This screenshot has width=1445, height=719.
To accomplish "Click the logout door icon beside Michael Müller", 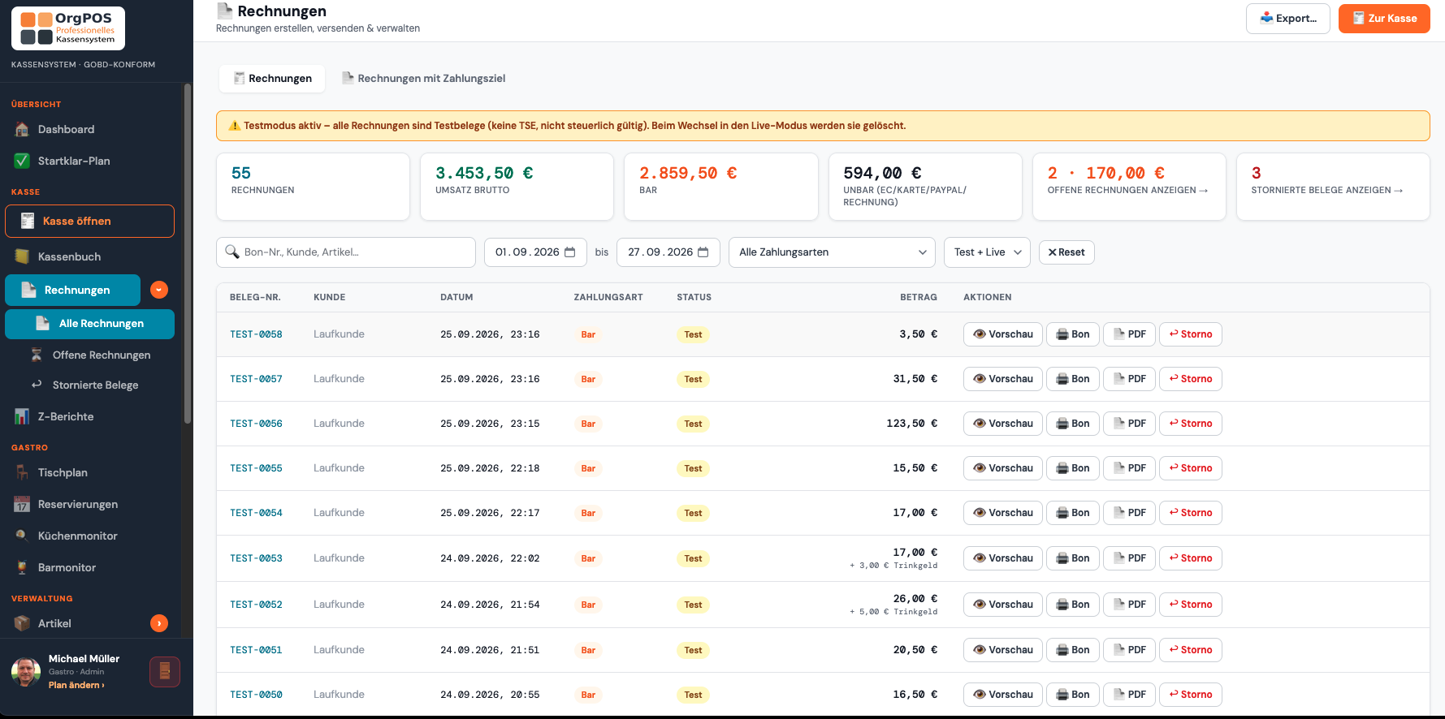I will click(165, 672).
